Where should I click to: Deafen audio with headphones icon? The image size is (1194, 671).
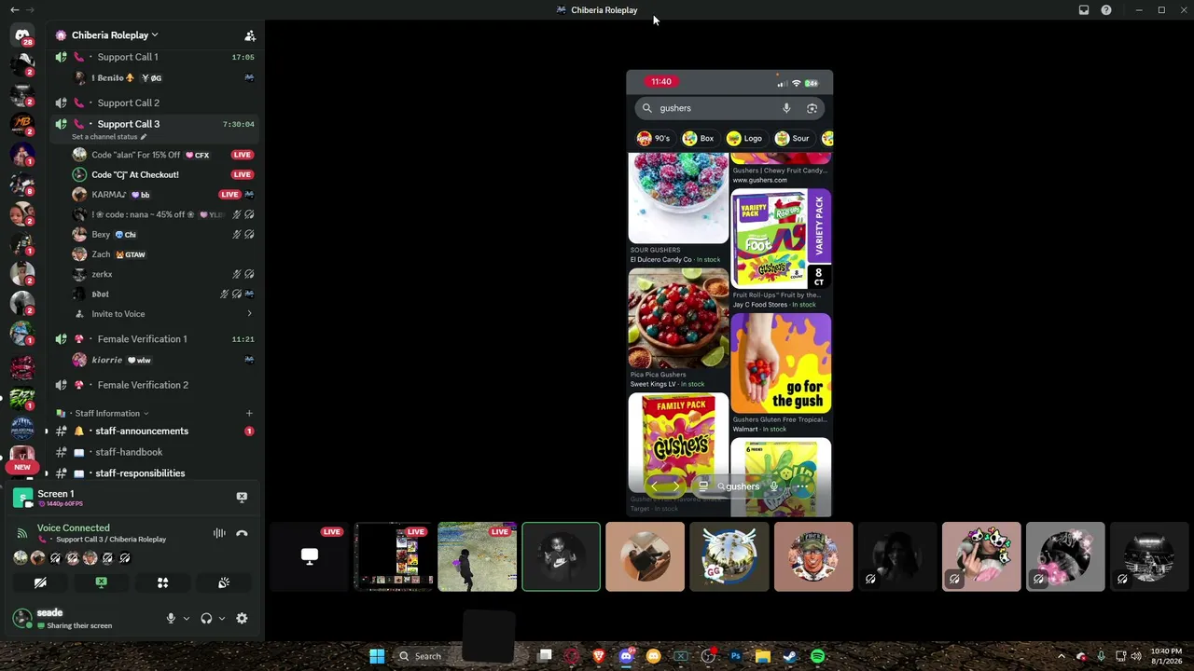(206, 618)
